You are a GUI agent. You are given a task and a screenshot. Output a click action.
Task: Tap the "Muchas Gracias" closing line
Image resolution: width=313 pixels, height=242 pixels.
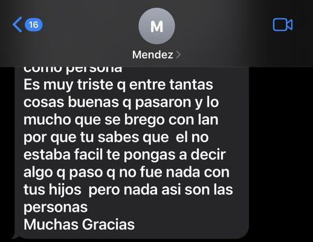79,224
